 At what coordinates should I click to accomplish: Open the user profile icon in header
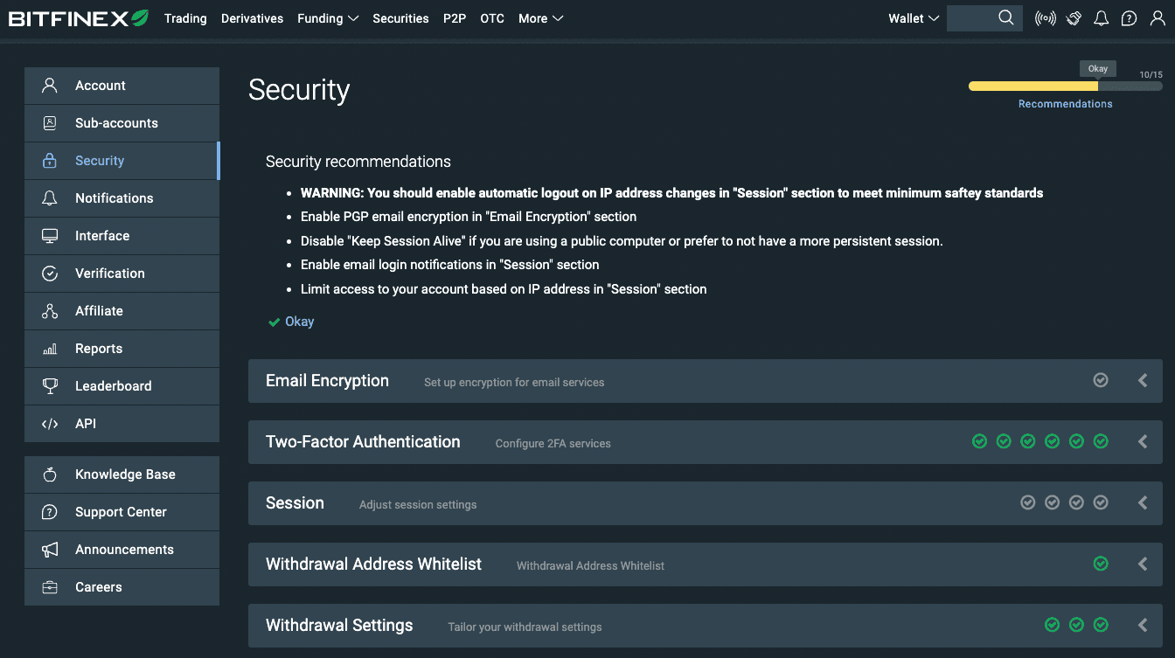coord(1157,18)
